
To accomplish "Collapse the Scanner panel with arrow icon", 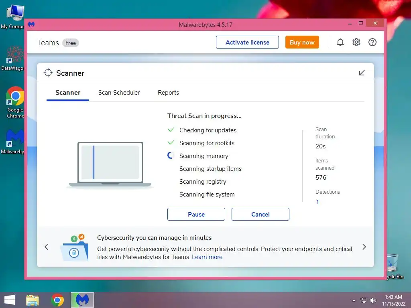I will (362, 73).
